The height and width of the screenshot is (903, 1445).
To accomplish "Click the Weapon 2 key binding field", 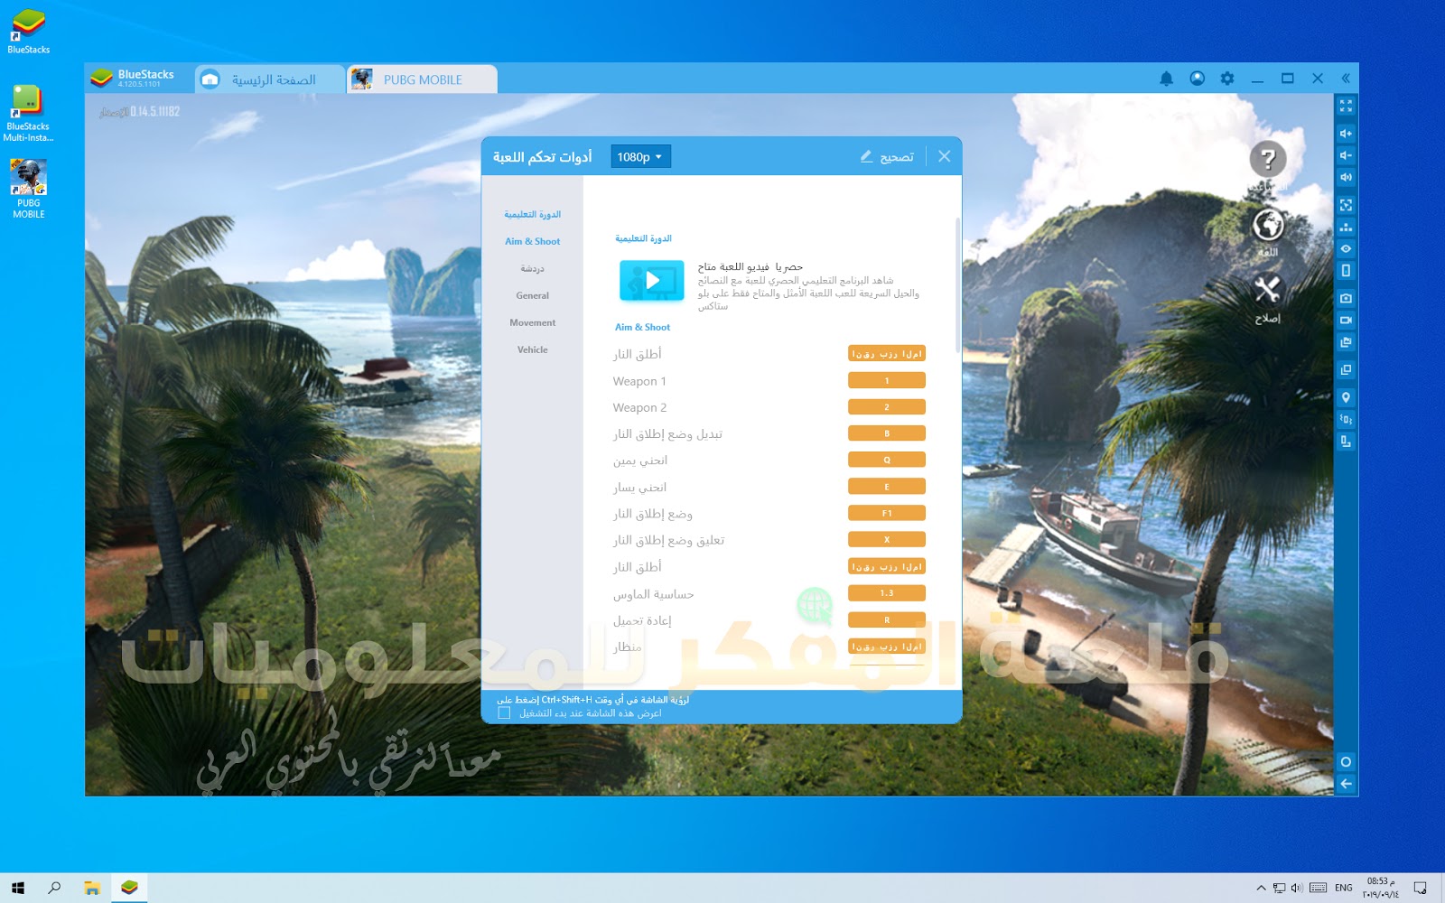I will 887,407.
